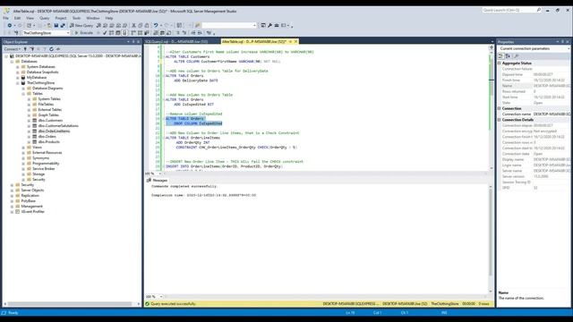
Task: Click the Object Explorer horizontal scrollbar
Action: [x=70, y=304]
